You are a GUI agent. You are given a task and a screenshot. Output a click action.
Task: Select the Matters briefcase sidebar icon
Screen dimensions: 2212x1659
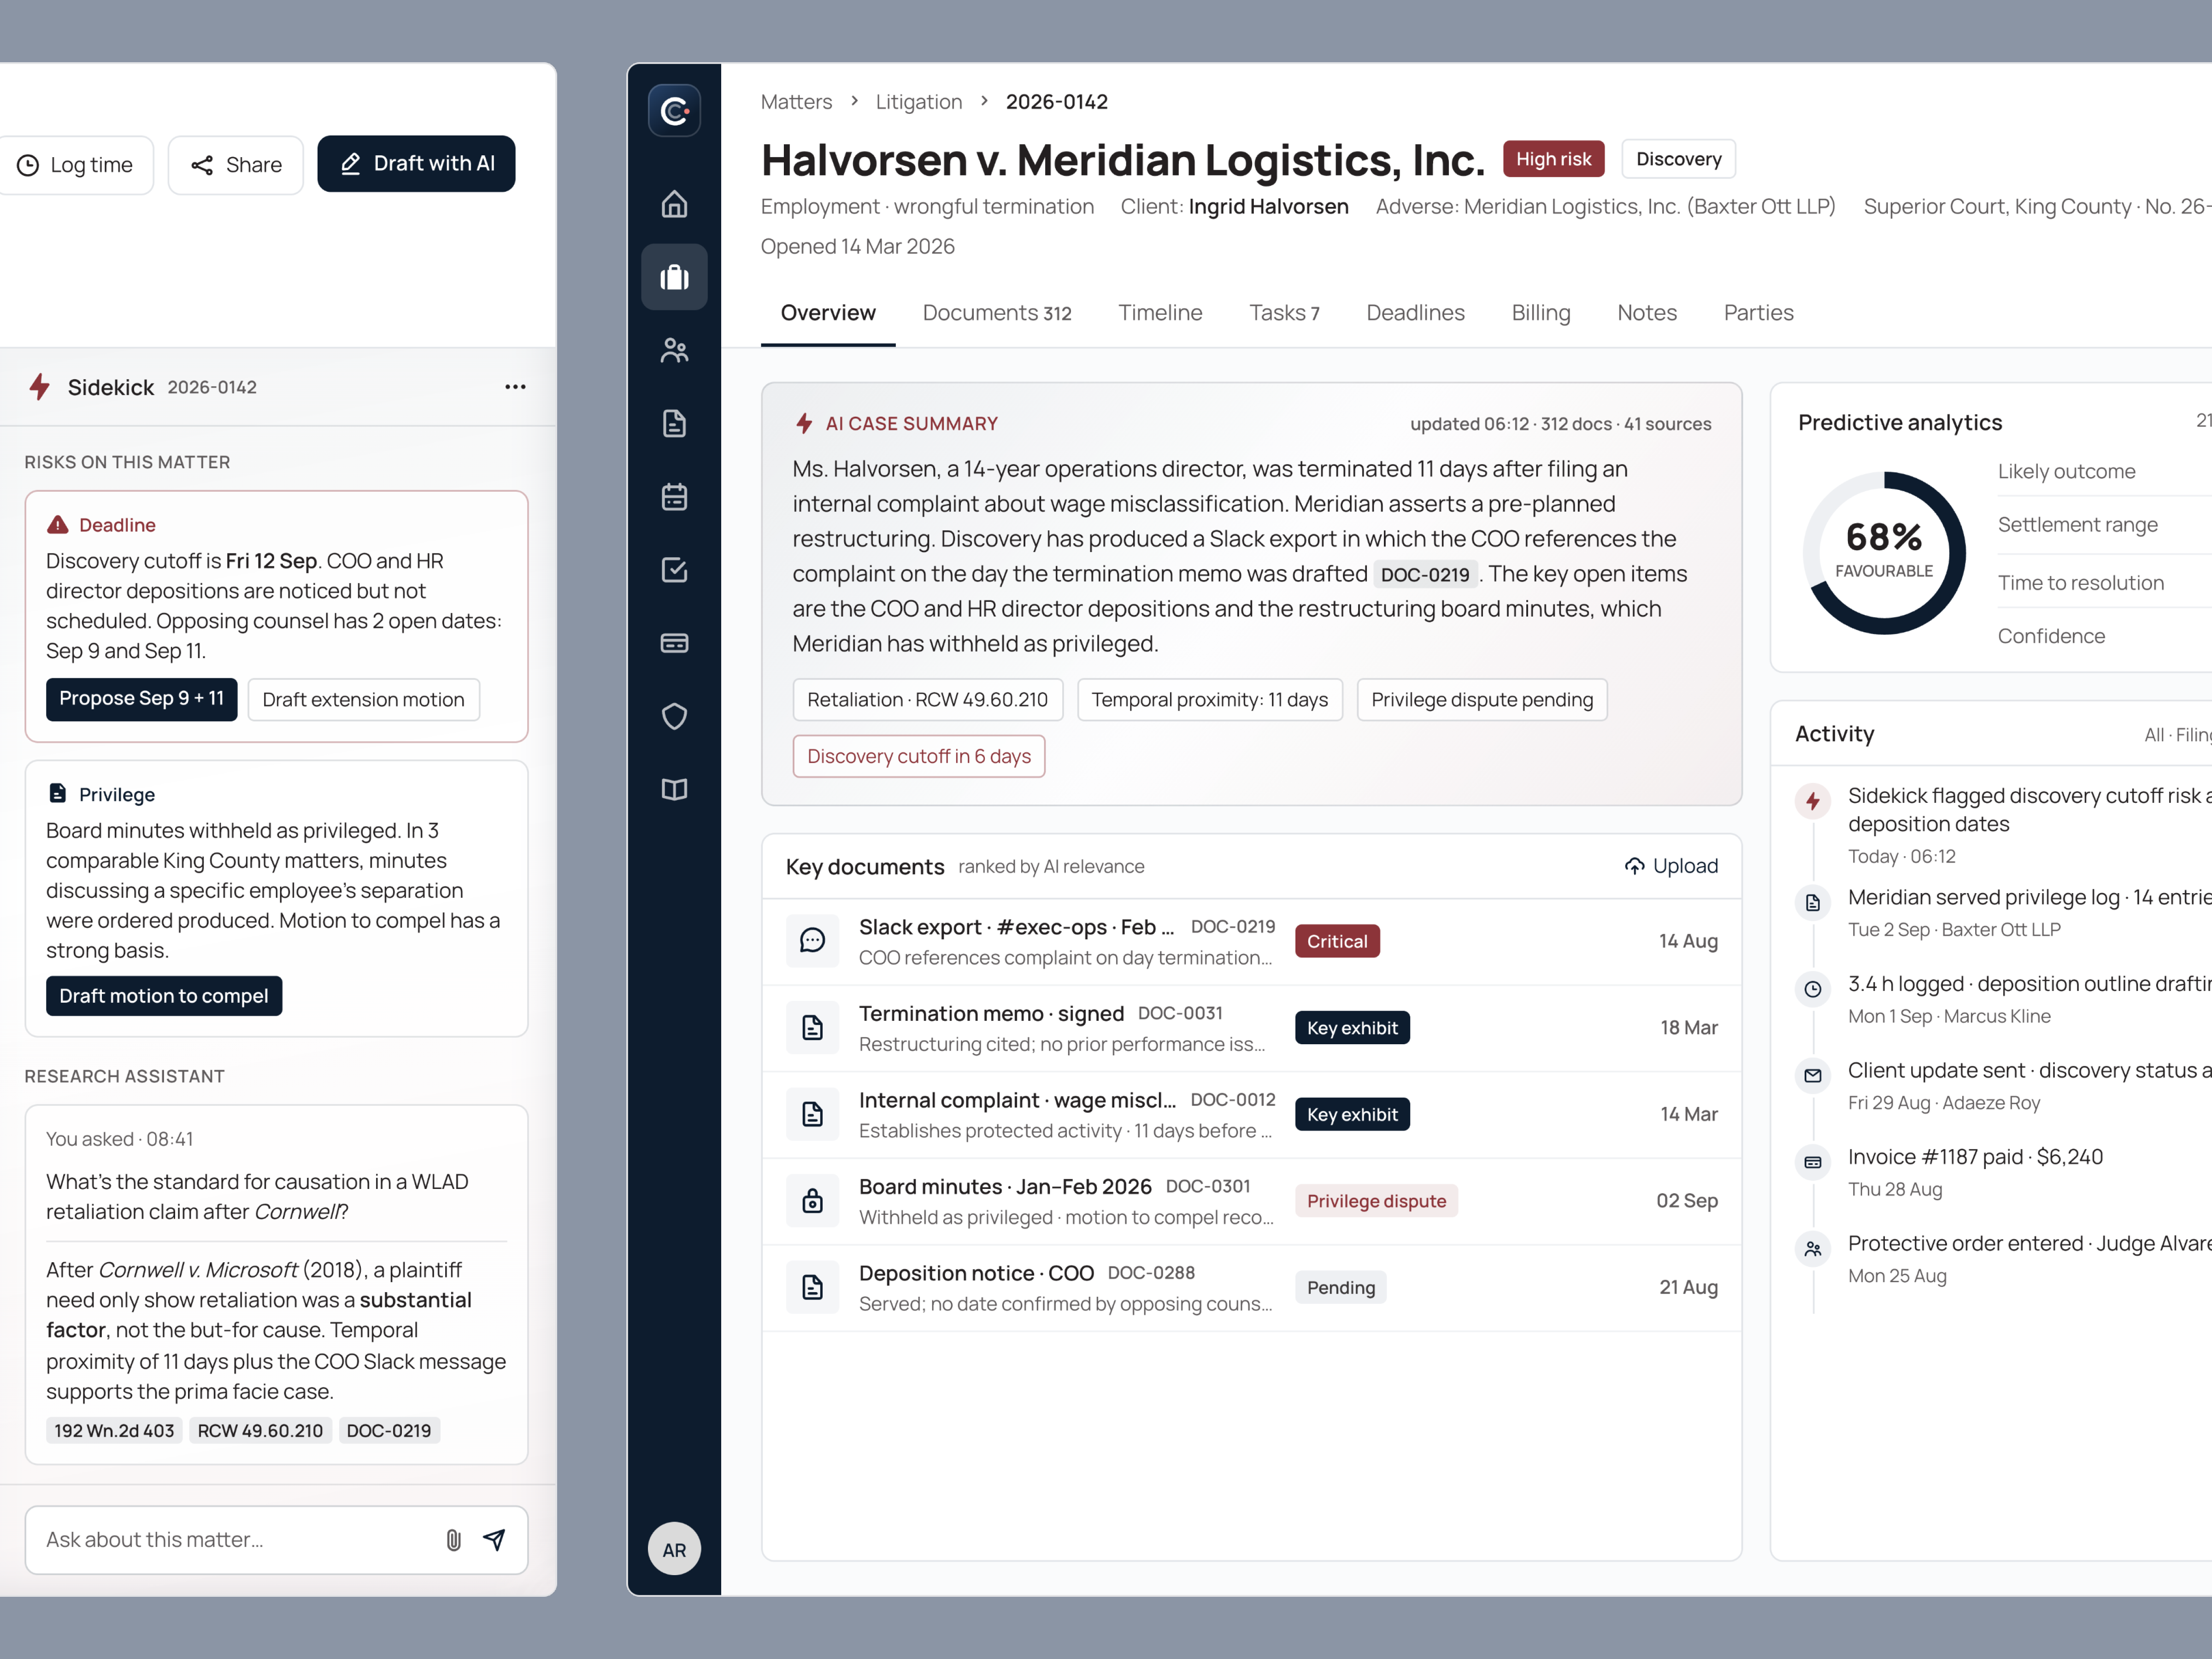tap(674, 277)
